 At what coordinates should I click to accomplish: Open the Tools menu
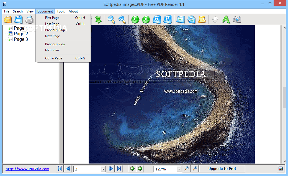coord(61,11)
